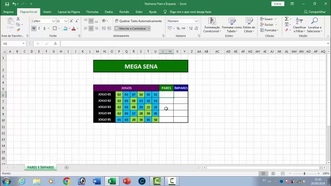Toggle italic formatting
Image resolution: width=331 pixels, height=186 pixels.
click(39, 28)
